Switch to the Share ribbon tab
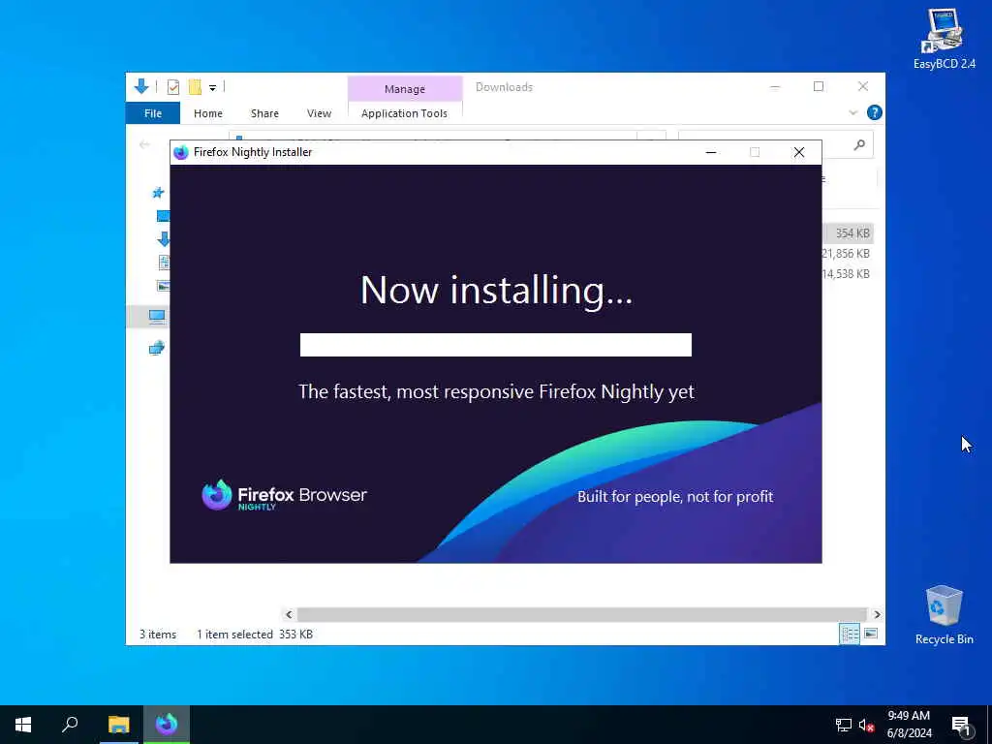Image resolution: width=992 pixels, height=744 pixels. tap(264, 113)
